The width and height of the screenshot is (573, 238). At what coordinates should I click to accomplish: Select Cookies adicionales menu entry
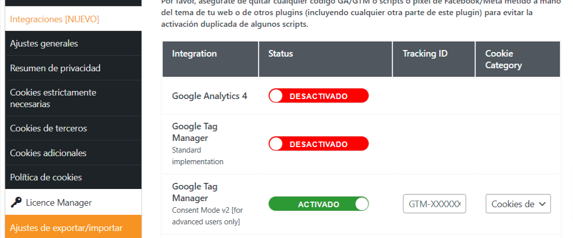tap(73, 153)
